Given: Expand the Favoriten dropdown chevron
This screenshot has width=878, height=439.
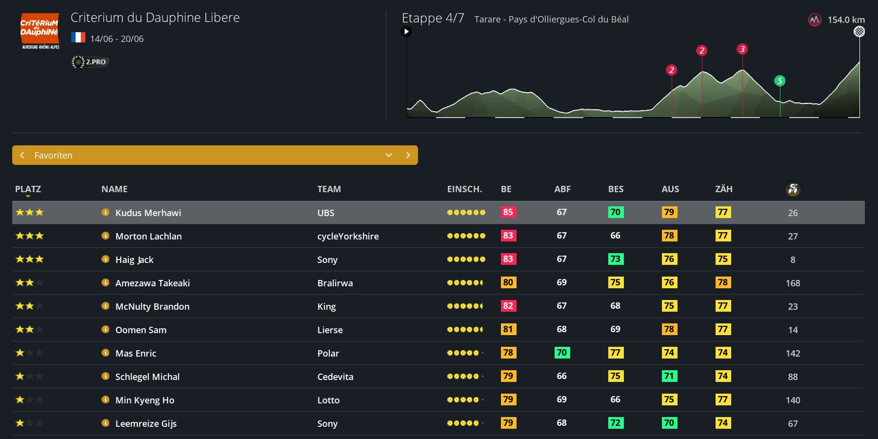Looking at the screenshot, I should pos(389,155).
